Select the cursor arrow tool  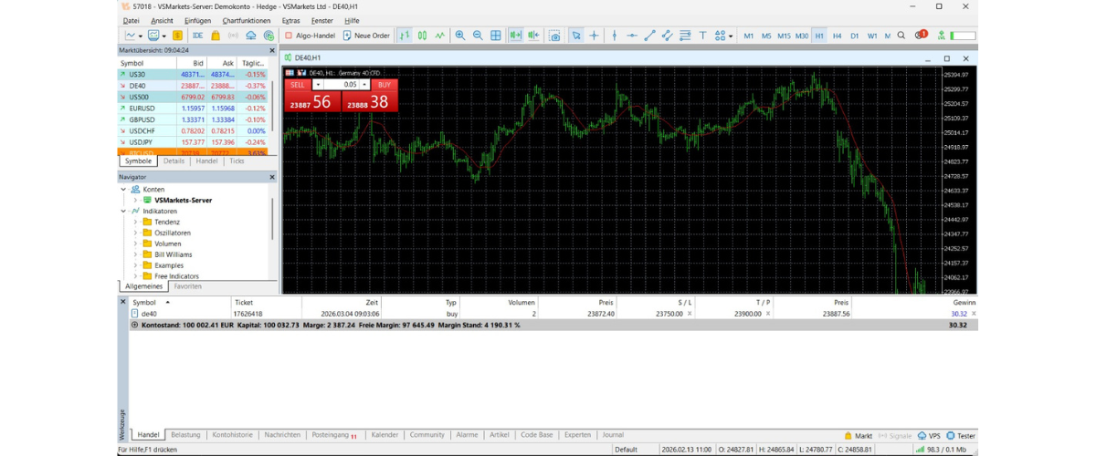click(576, 36)
